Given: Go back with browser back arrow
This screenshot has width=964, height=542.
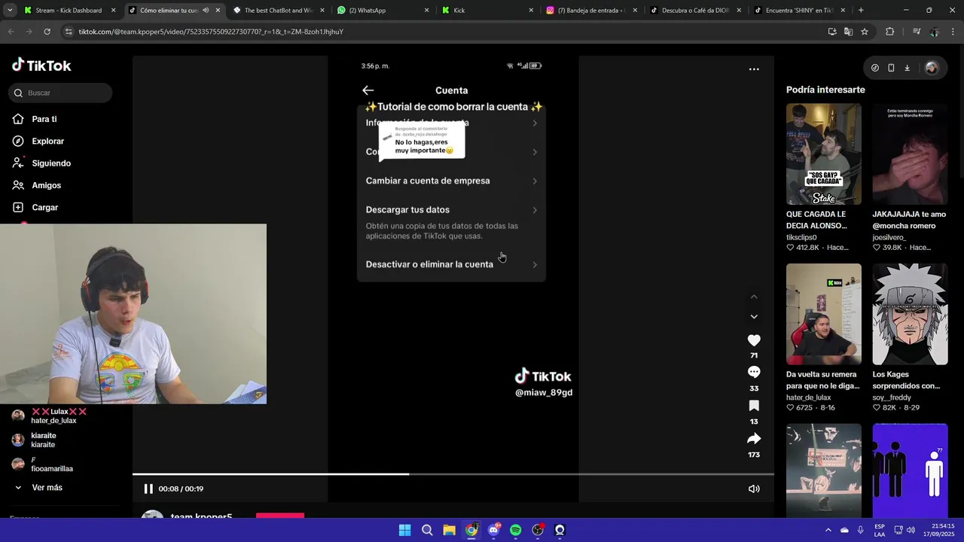Looking at the screenshot, I should [11, 32].
